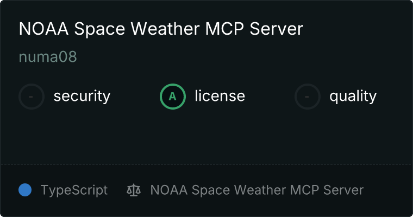Click the blank footer space right of the license text
Screen dimensions: 413x217
pyautogui.click(x=387, y=190)
